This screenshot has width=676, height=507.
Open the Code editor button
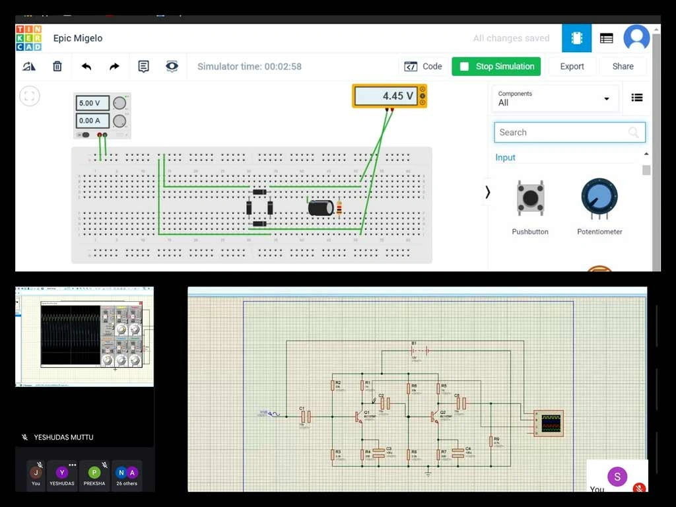point(423,67)
